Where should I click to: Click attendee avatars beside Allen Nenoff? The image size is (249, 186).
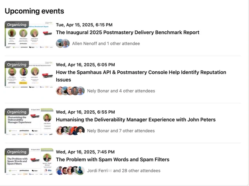(63, 43)
